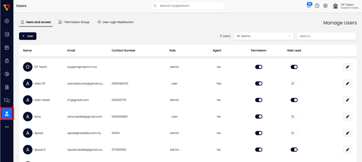Edit the Aida OP user with pencil icon
This screenshot has width=362, height=162.
pos(347,83)
